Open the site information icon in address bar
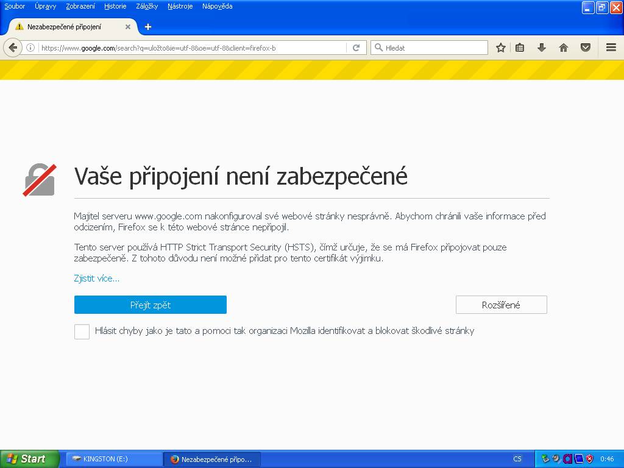 click(30, 48)
